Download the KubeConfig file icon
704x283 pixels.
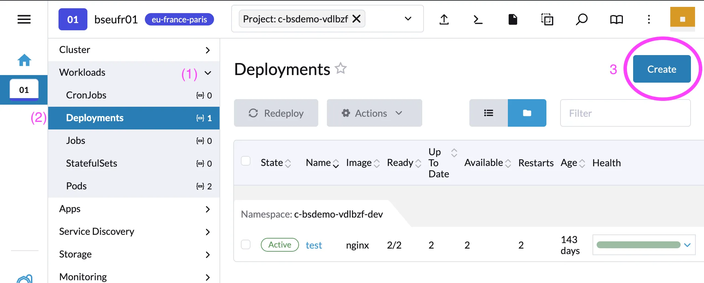click(x=513, y=19)
